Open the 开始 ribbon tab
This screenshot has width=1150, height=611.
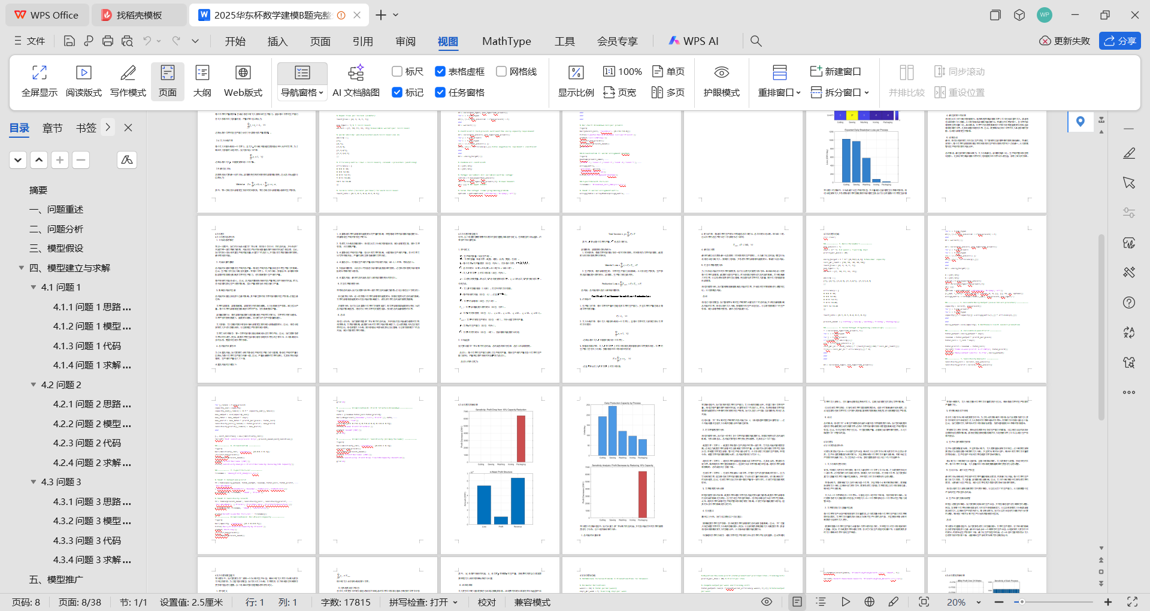click(235, 41)
